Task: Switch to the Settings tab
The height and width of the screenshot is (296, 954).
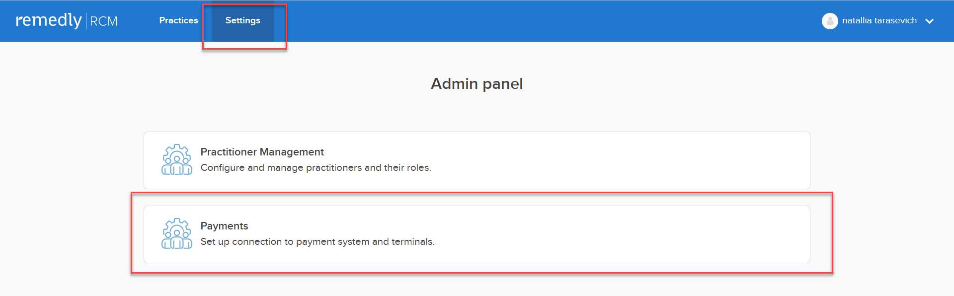Action: pyautogui.click(x=243, y=21)
